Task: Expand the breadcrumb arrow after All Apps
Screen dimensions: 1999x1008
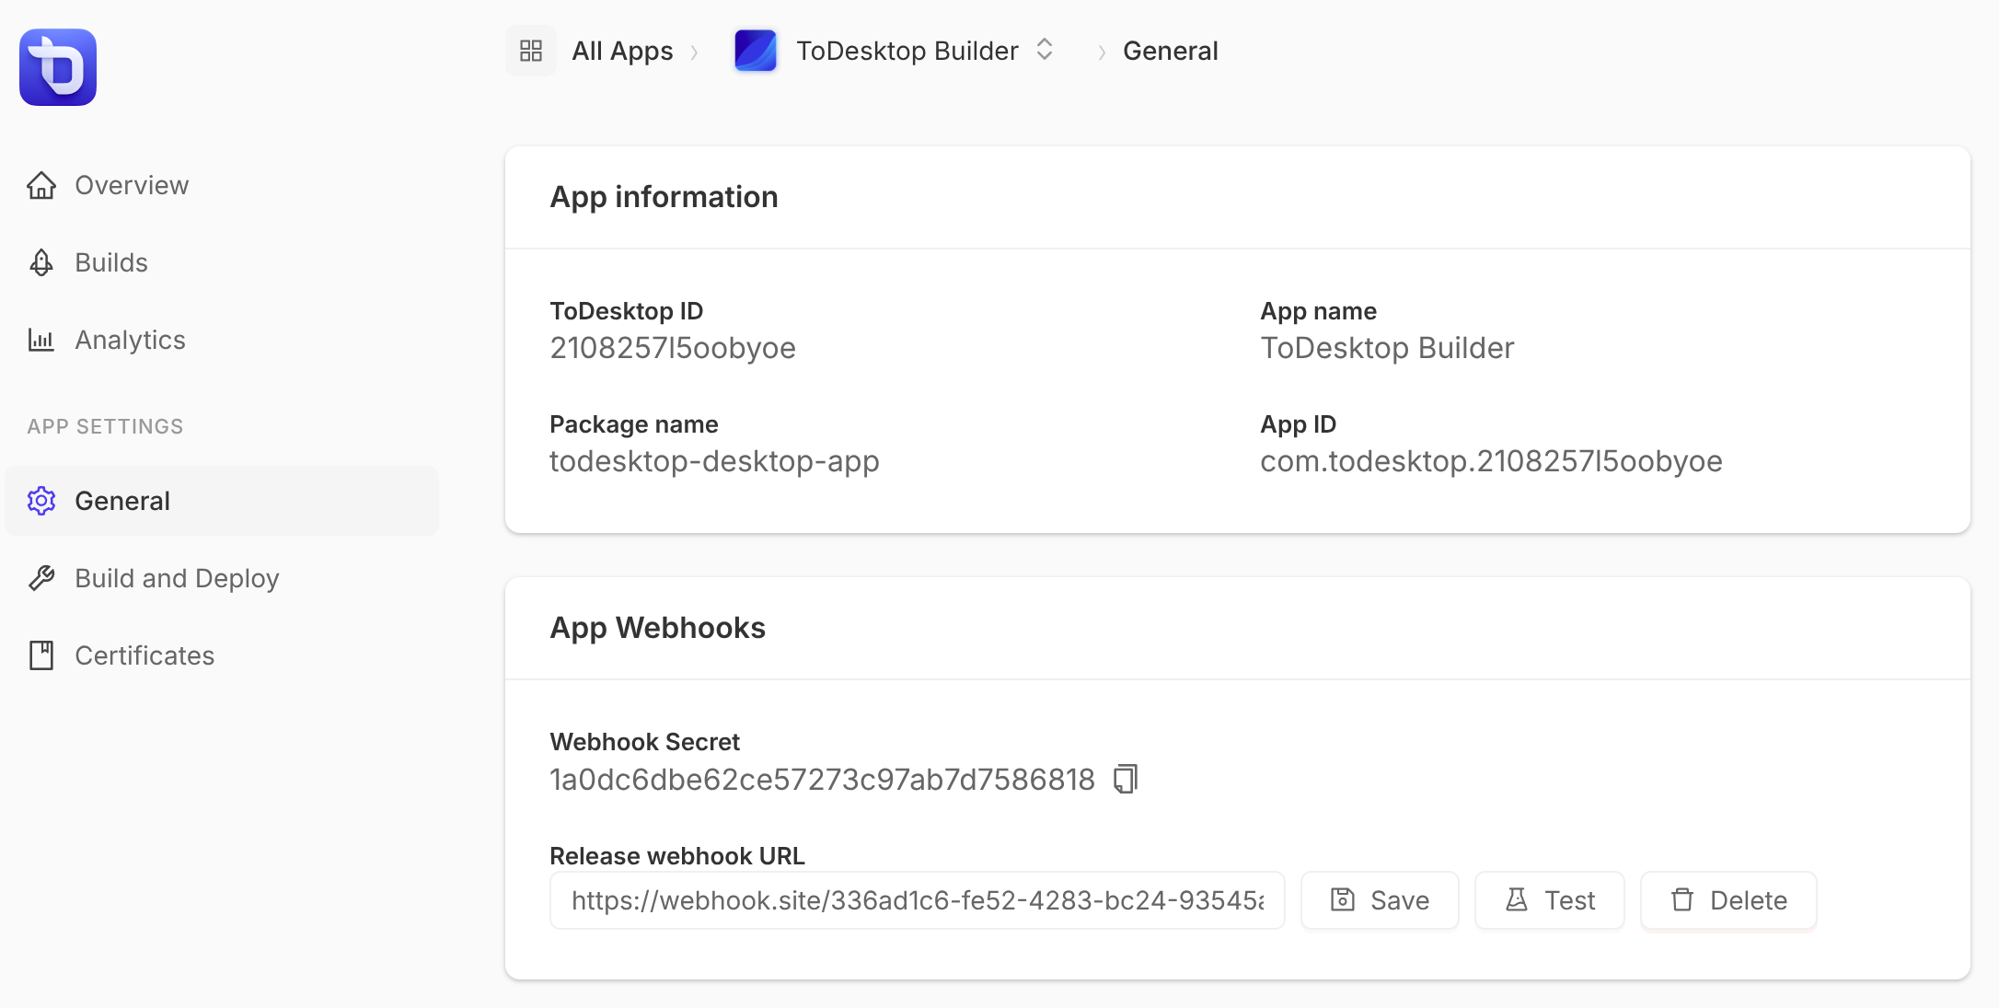Action: coord(697,52)
